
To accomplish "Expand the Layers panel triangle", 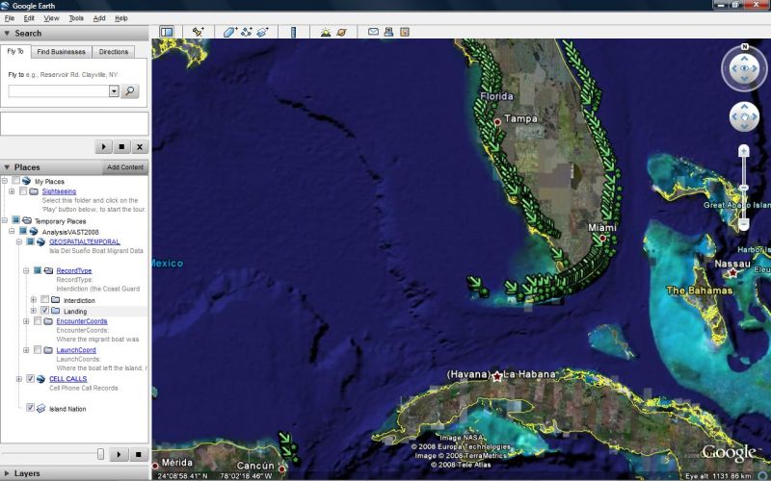I will 7,473.
